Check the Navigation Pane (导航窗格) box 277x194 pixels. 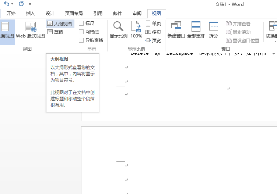pos(81,40)
